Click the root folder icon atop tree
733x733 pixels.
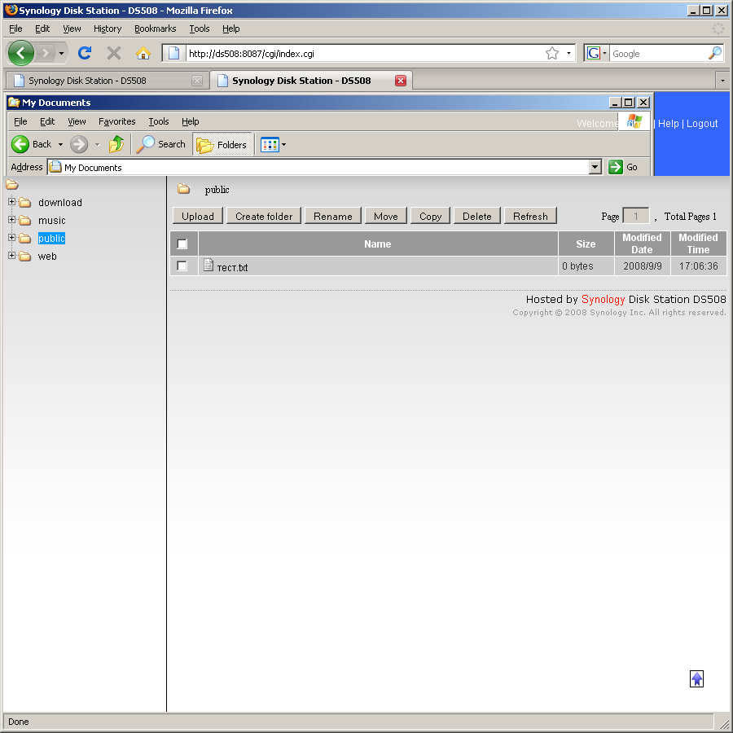click(x=12, y=185)
